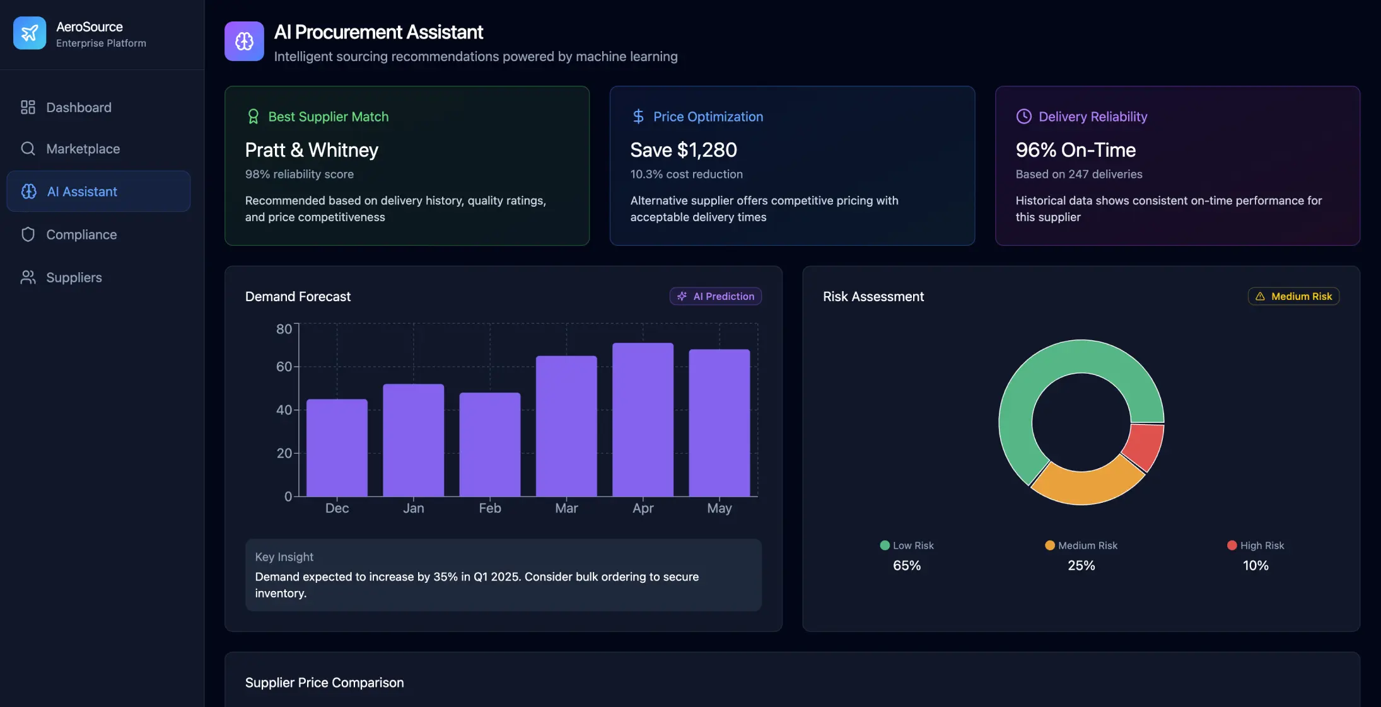Image resolution: width=1381 pixels, height=707 pixels.
Task: Click the AI Assistant brain icon
Action: pos(29,191)
